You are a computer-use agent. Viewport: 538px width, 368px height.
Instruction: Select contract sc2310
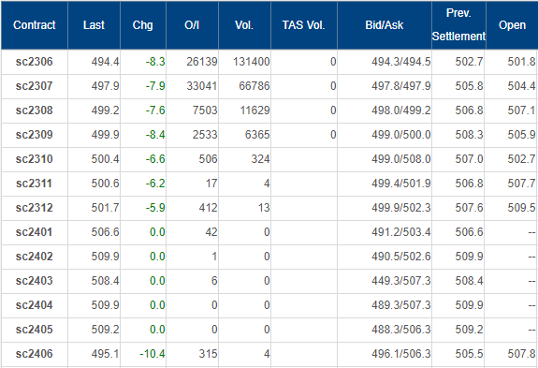point(35,159)
